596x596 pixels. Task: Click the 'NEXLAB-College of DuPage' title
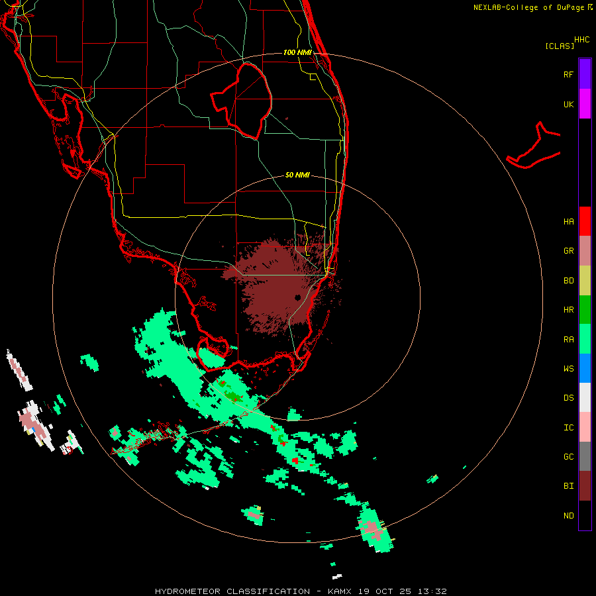pos(528,7)
